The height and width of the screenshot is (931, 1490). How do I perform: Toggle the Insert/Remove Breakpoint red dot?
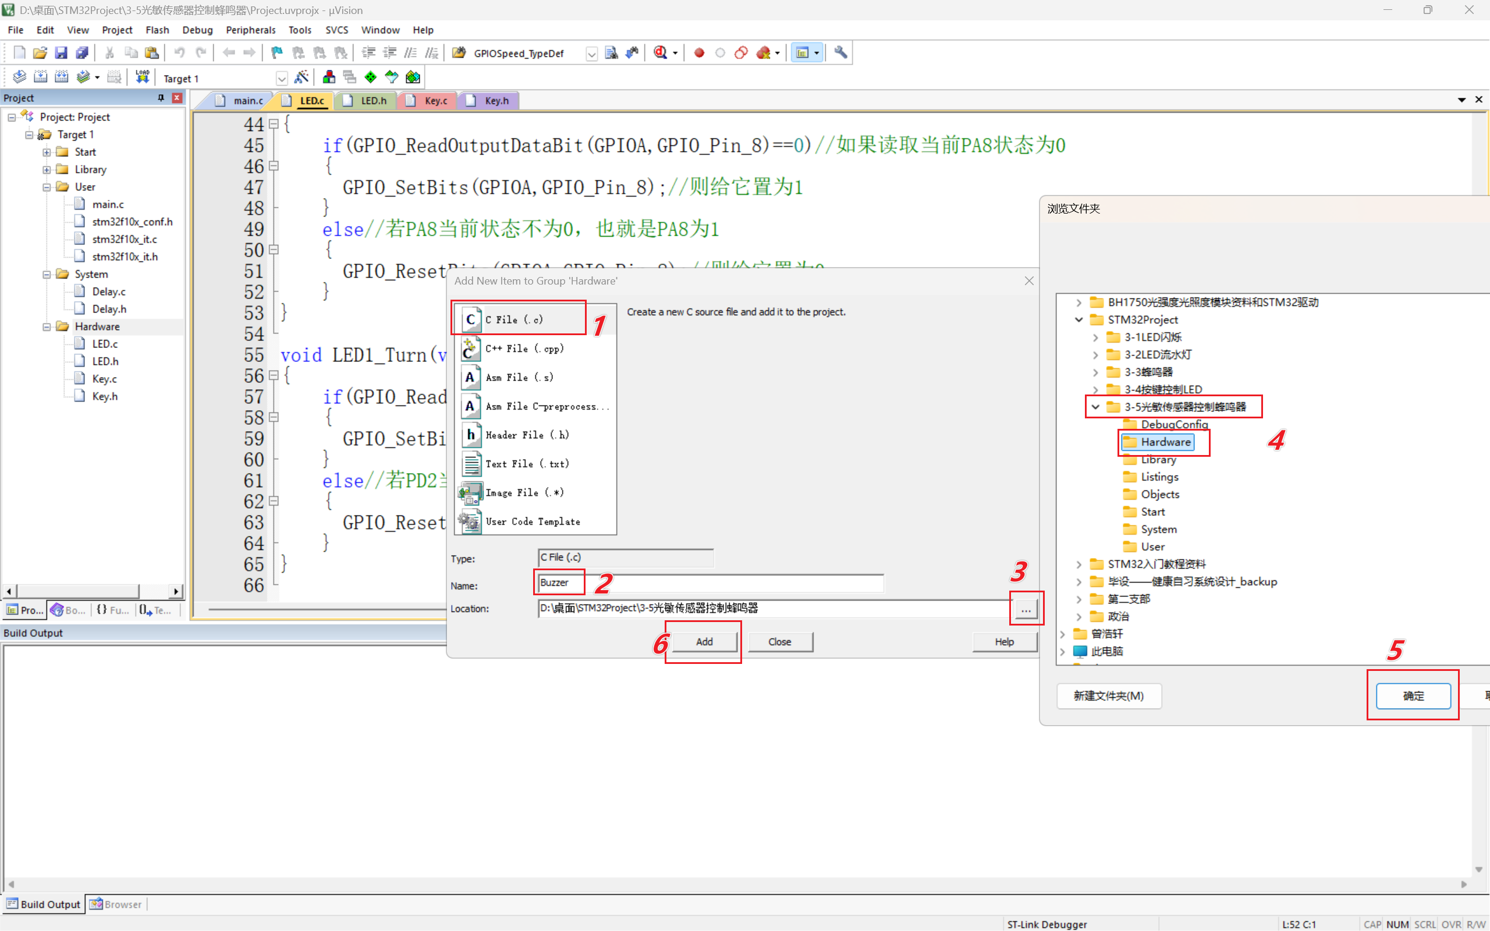pos(699,53)
